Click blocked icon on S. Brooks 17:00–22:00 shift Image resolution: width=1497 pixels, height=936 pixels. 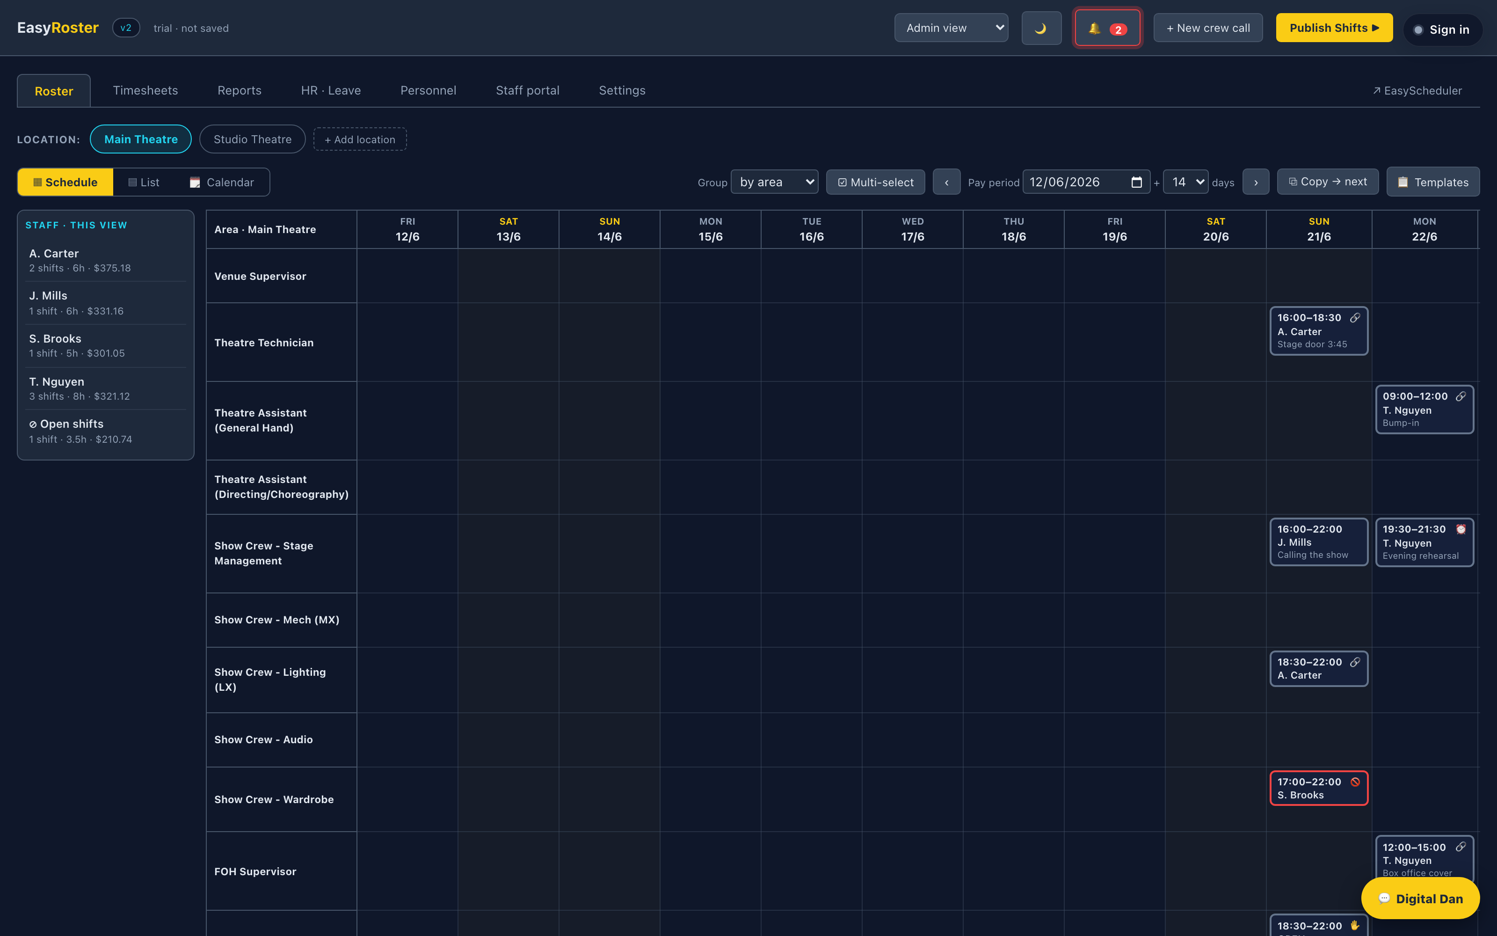tap(1355, 782)
